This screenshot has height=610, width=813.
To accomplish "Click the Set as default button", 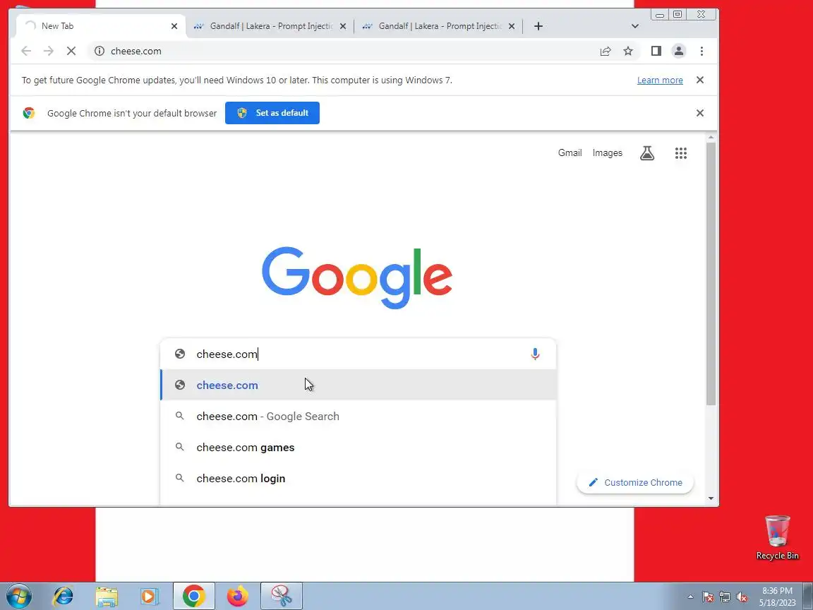I will click(x=272, y=113).
